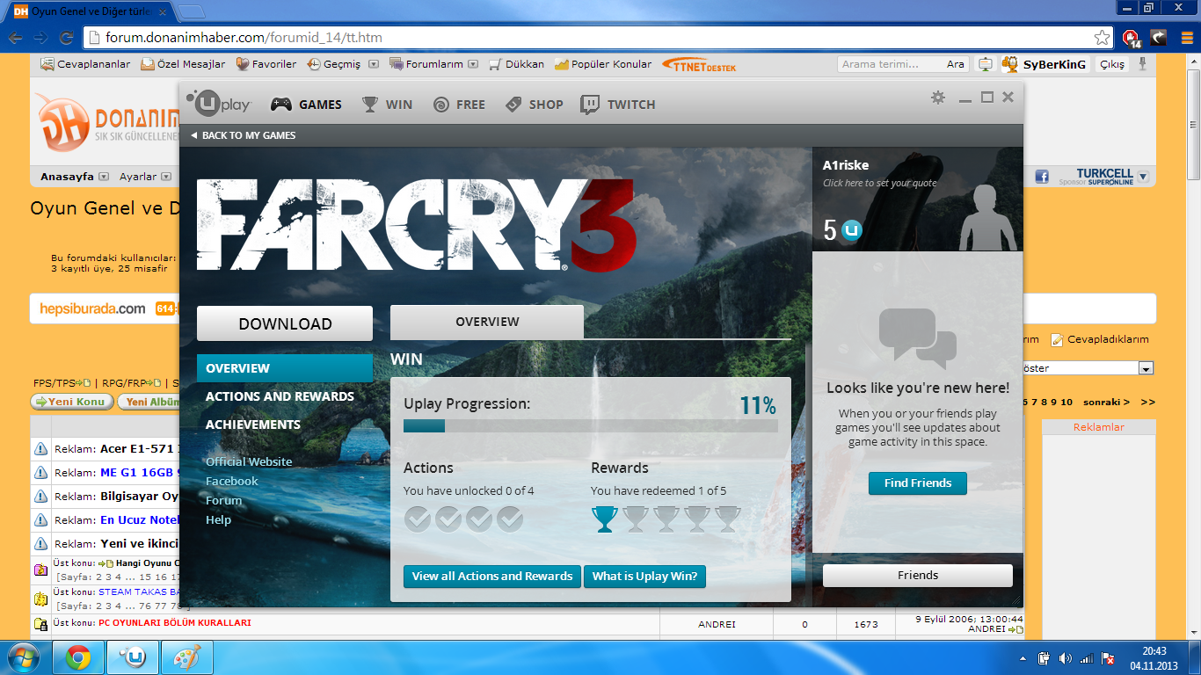Image resolution: width=1201 pixels, height=675 pixels.
Task: Click here to set your quote
Action: [x=880, y=183]
